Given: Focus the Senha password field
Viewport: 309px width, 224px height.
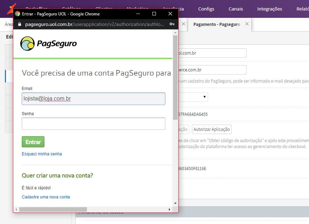Looking at the screenshot, I should [94, 124].
